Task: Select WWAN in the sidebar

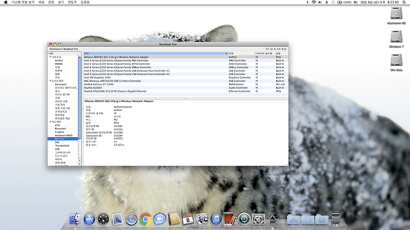Action: (59, 64)
